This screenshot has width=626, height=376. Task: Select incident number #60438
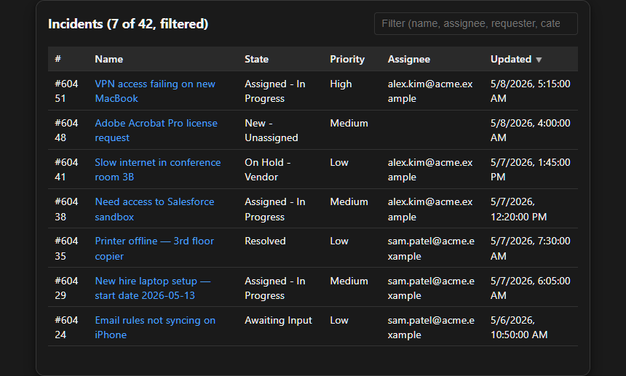[x=66, y=209]
